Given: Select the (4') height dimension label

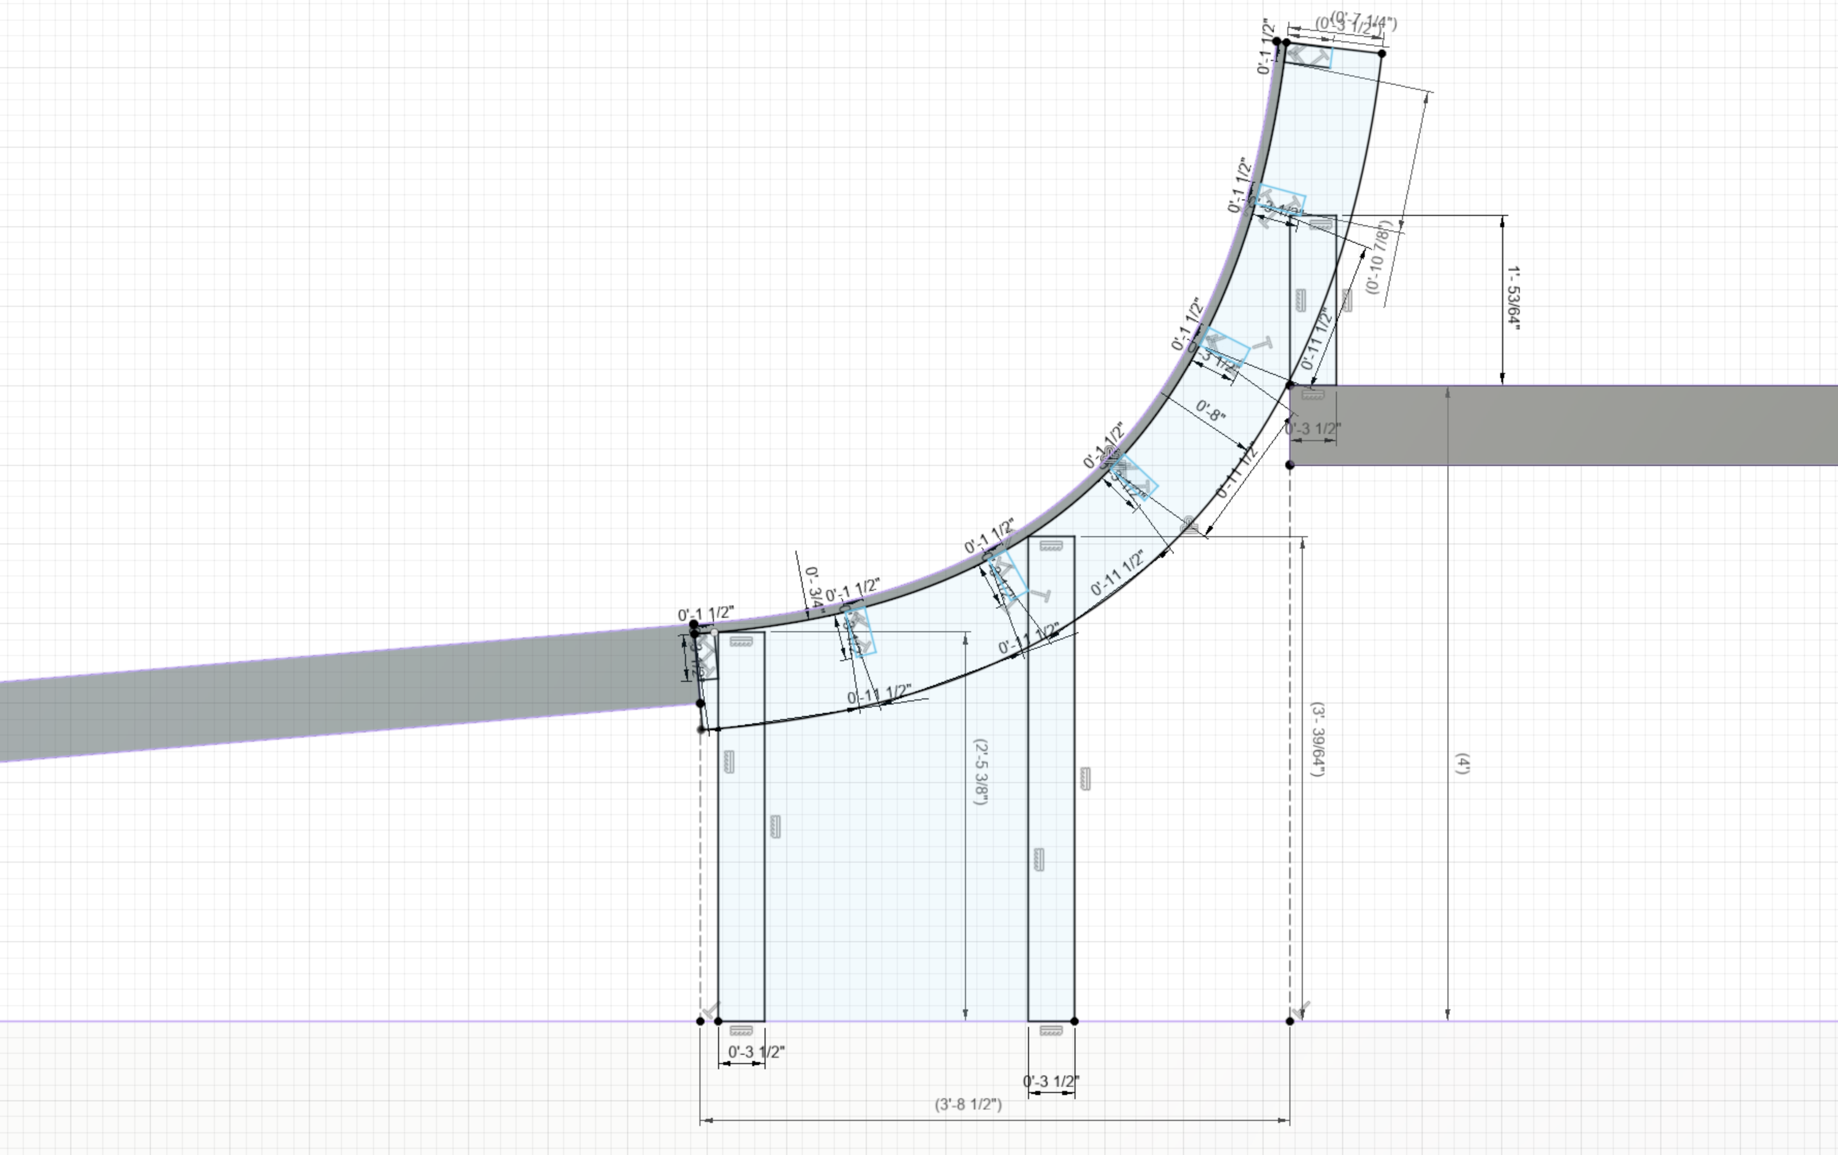Looking at the screenshot, I should pyautogui.click(x=1462, y=763).
